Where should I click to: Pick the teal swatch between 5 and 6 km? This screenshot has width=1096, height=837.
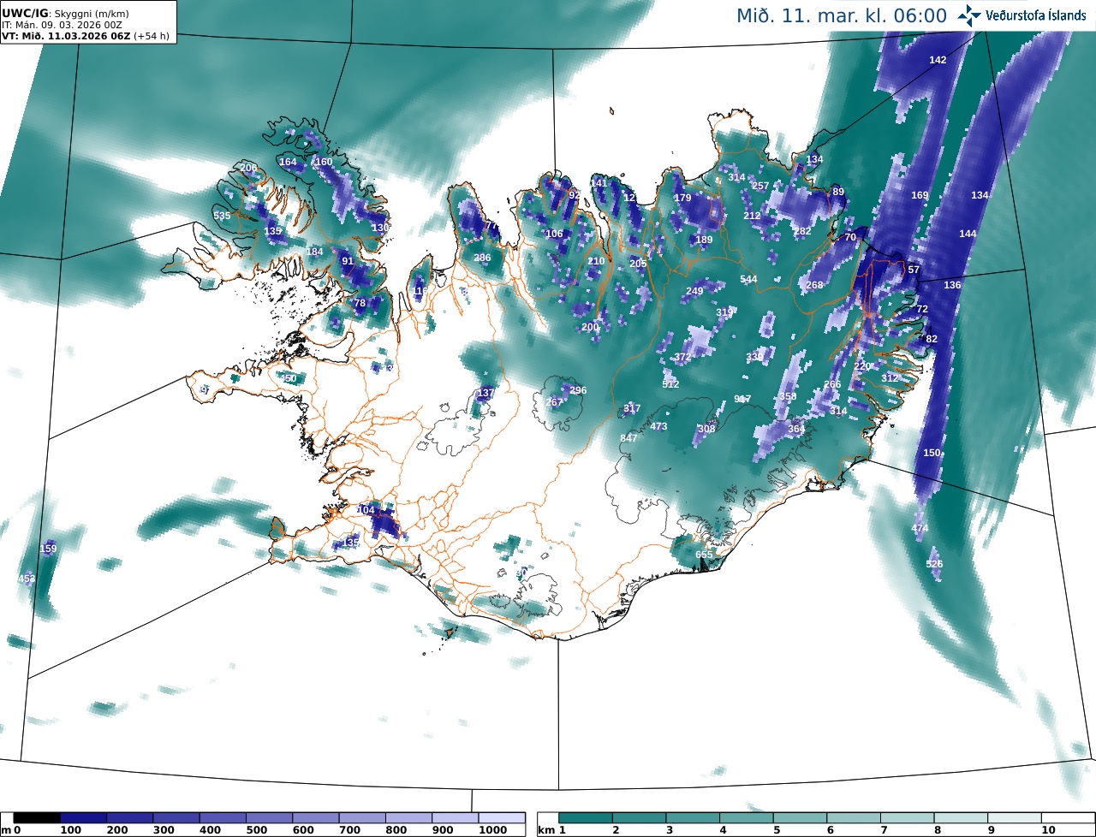pos(800,818)
